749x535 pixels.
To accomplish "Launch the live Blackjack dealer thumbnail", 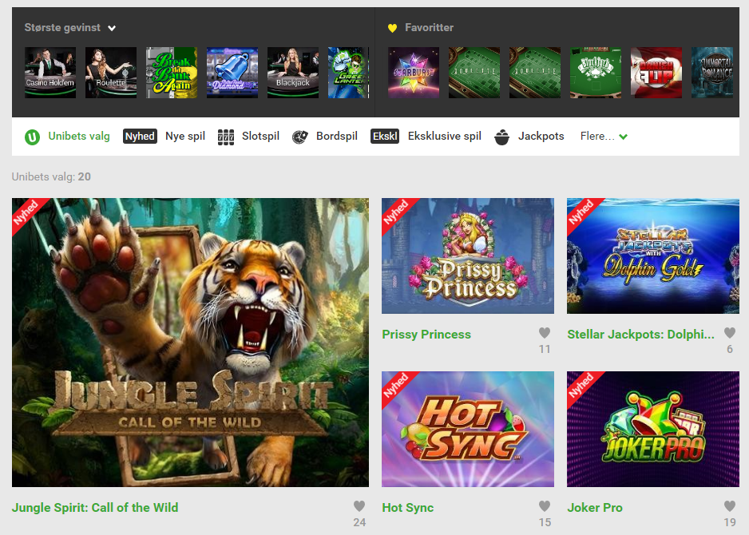I will pyautogui.click(x=293, y=73).
